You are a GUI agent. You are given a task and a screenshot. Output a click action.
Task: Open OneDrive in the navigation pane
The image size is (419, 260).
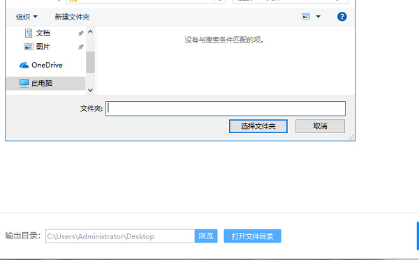click(x=47, y=65)
